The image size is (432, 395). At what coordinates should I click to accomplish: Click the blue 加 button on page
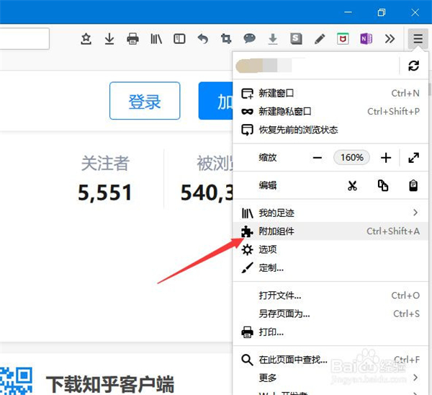215,101
